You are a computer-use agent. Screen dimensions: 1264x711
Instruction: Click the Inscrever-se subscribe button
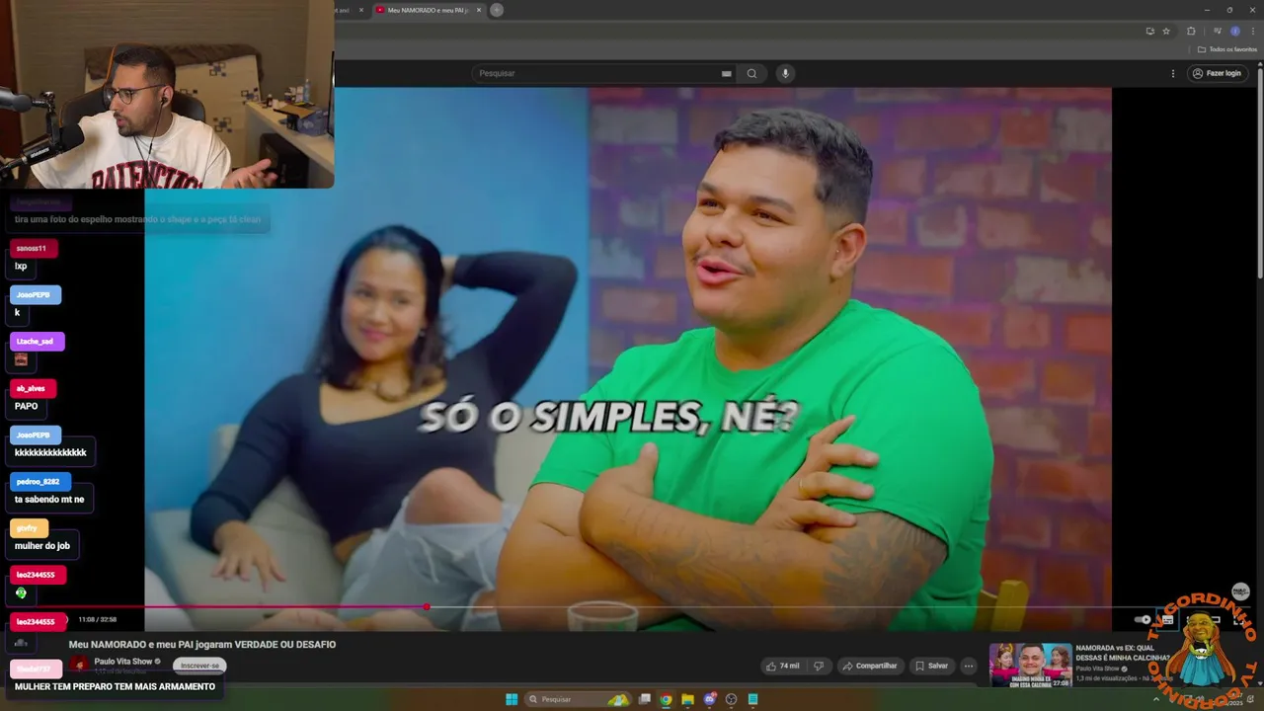pos(199,666)
